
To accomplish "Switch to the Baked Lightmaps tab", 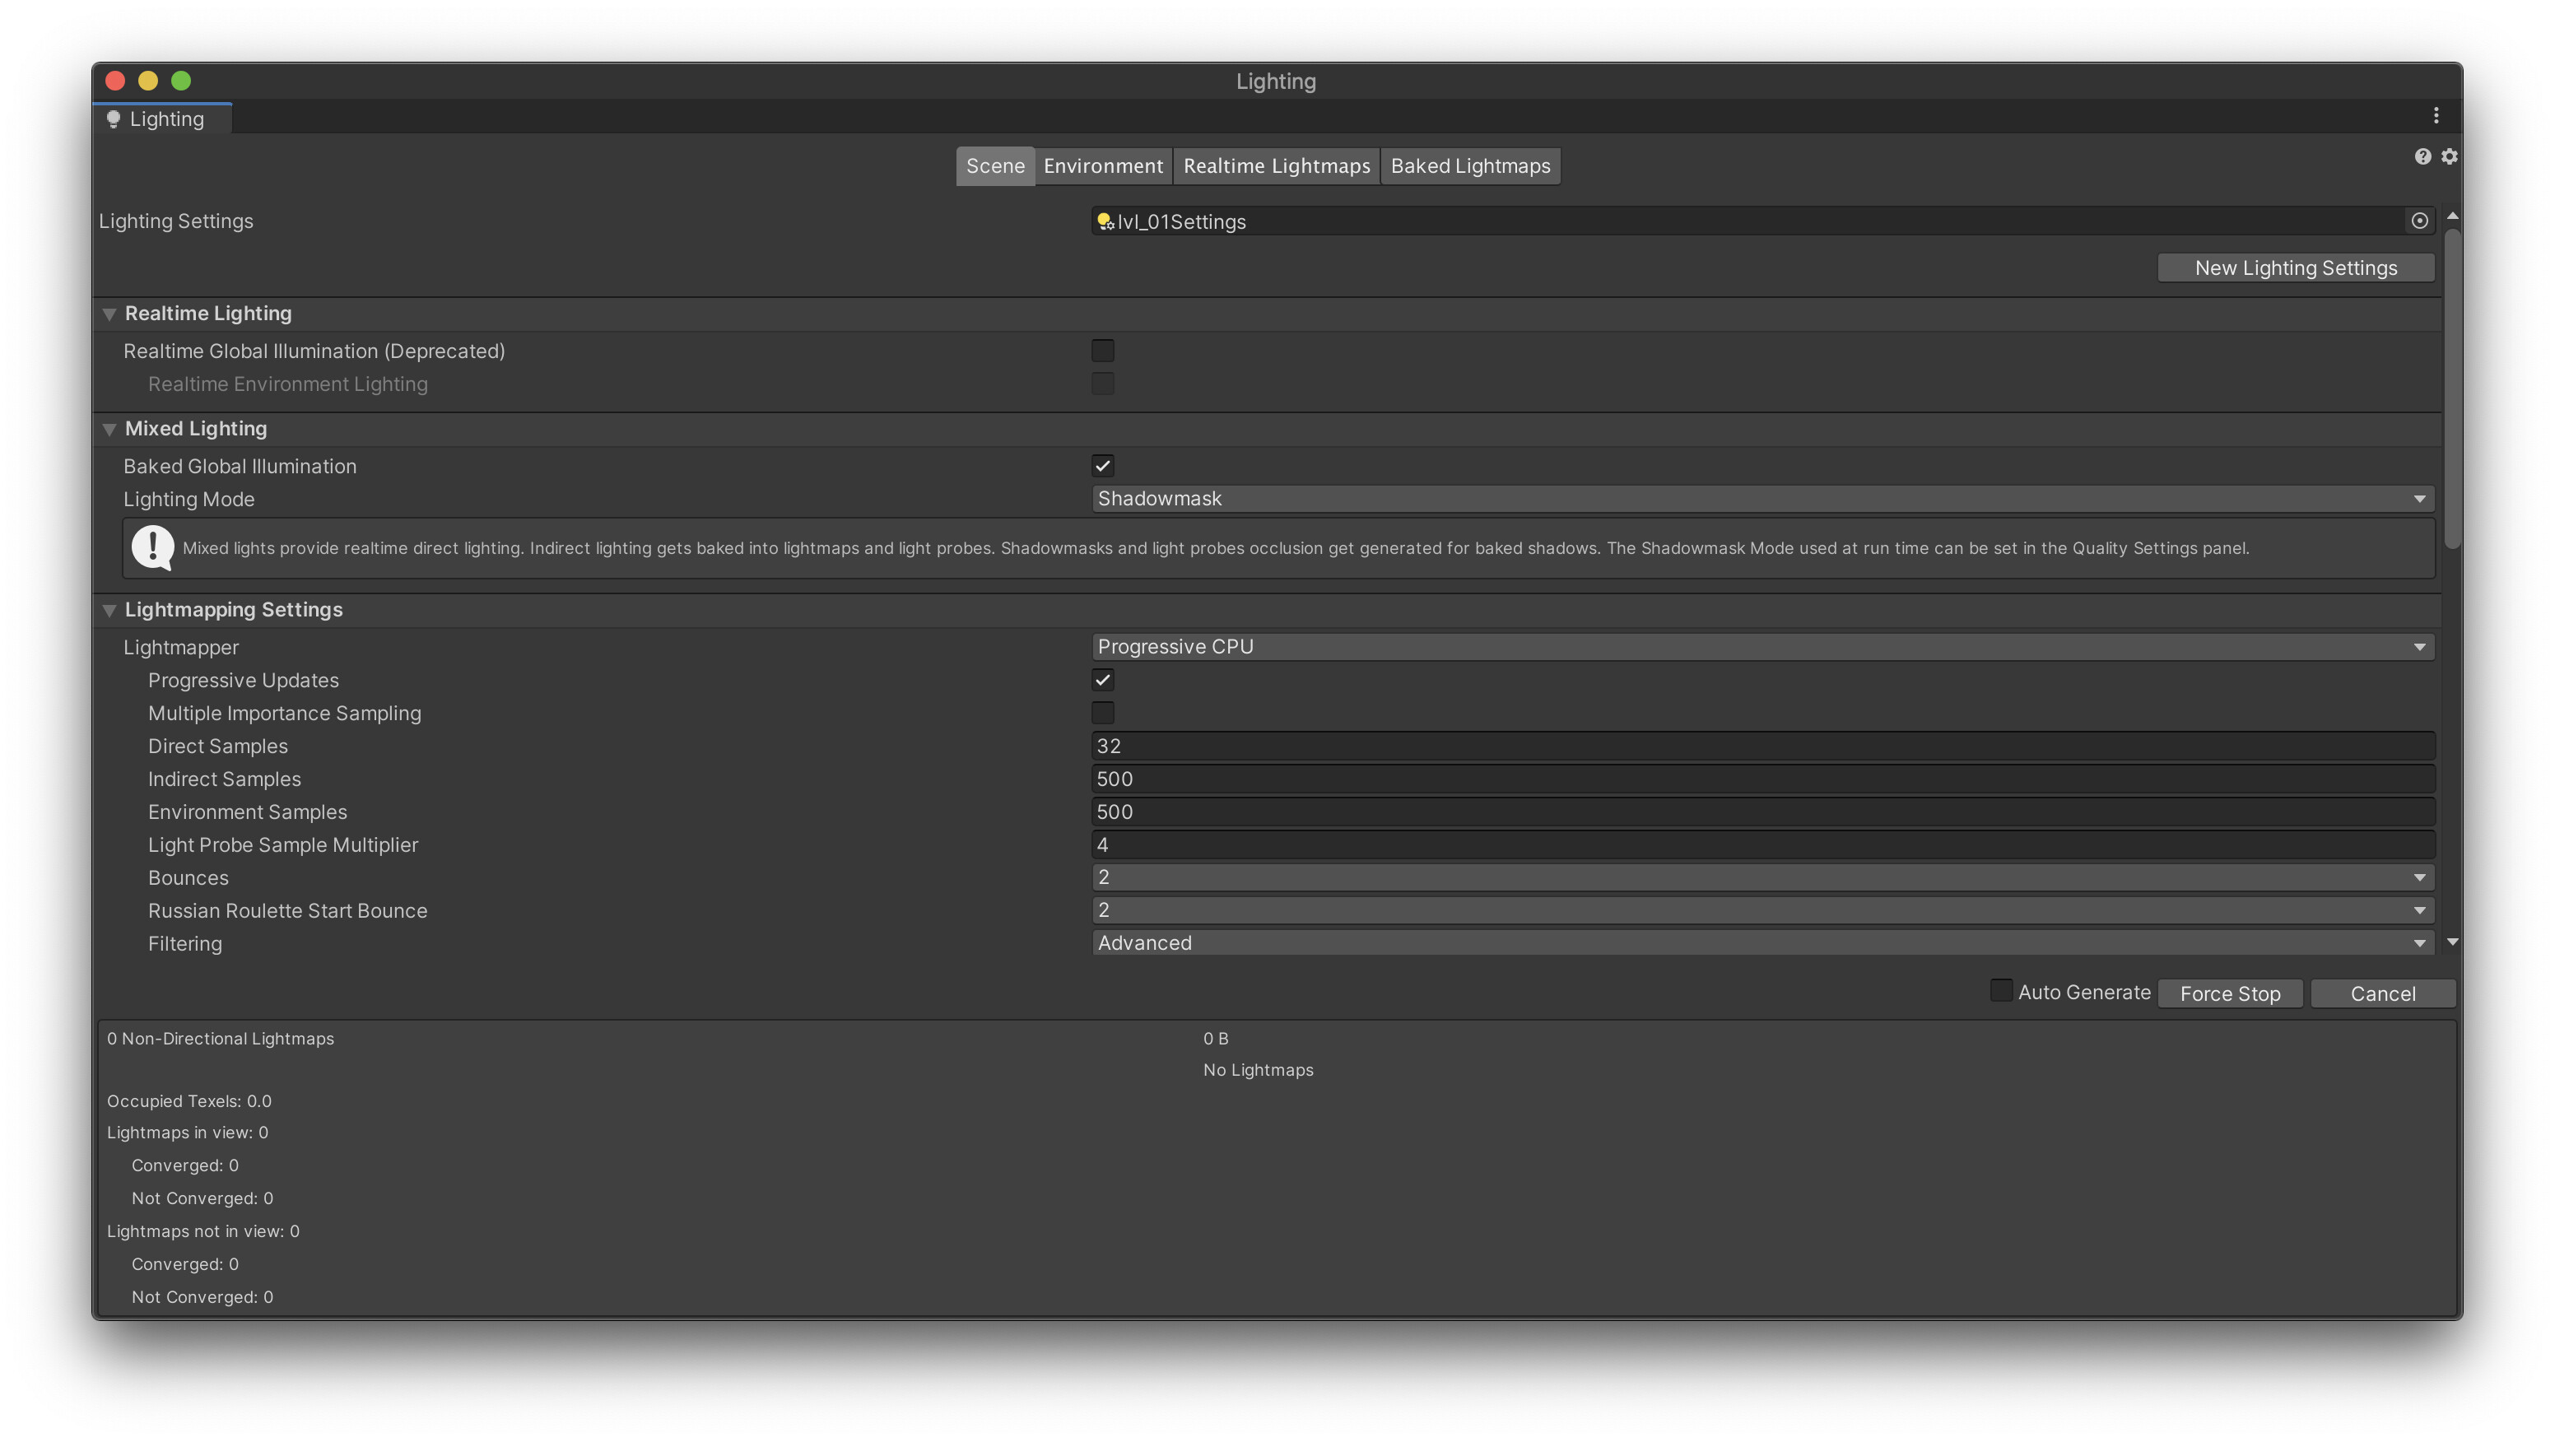I will pyautogui.click(x=1470, y=165).
